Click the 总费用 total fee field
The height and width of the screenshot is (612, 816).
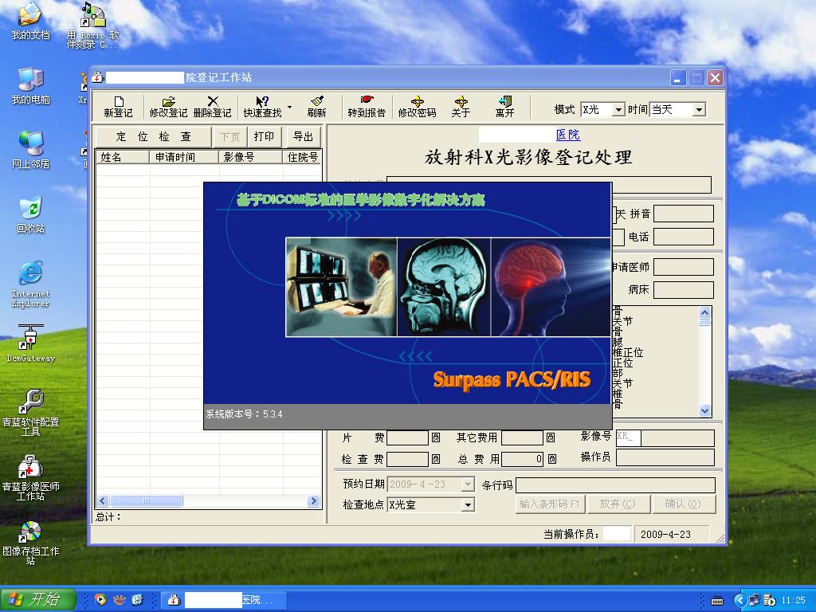pyautogui.click(x=522, y=459)
